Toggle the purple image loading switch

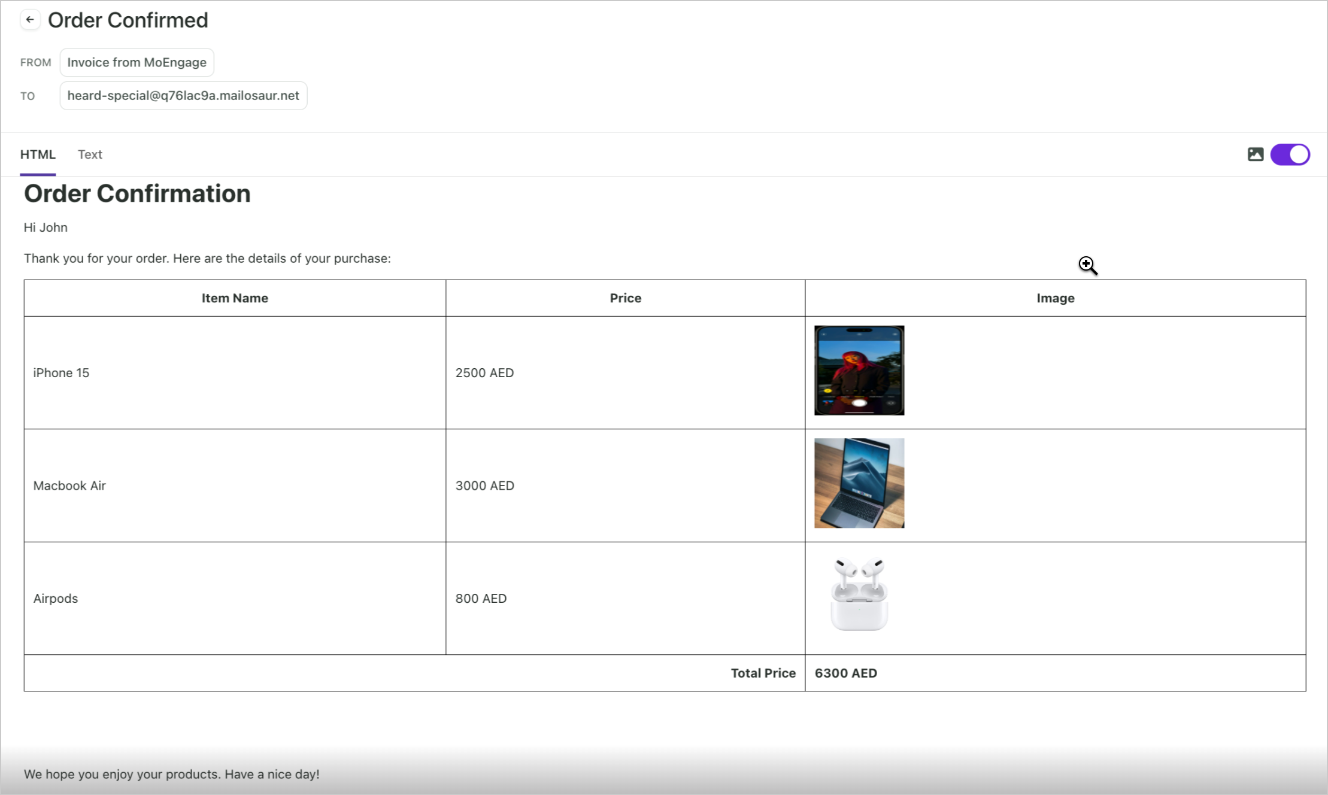coord(1290,154)
